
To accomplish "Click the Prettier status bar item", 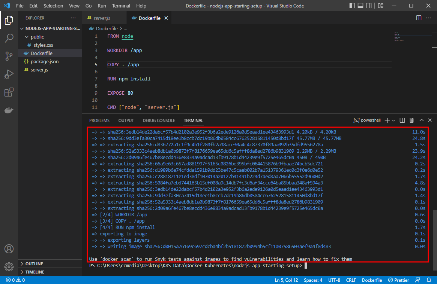I will coord(398,280).
